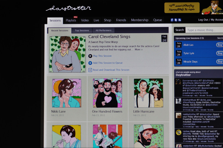Click the Little Hurricane session name

click(x=144, y=111)
